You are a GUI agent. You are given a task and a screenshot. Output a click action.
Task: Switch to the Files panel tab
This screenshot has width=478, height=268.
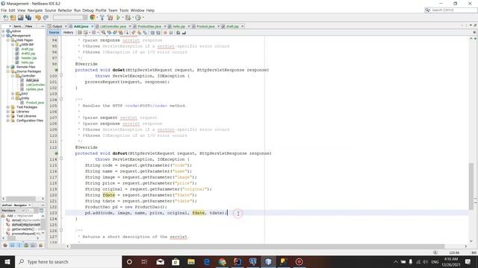[28, 27]
